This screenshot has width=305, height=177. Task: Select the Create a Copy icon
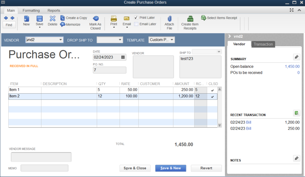tap(74, 18)
